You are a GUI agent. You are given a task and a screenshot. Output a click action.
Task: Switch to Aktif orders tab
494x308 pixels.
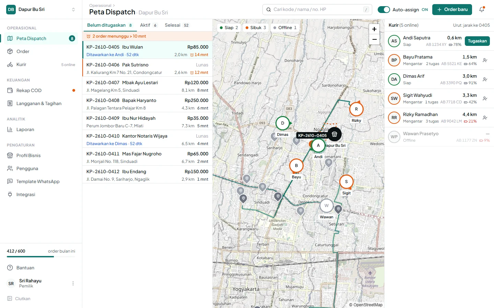coord(149,25)
